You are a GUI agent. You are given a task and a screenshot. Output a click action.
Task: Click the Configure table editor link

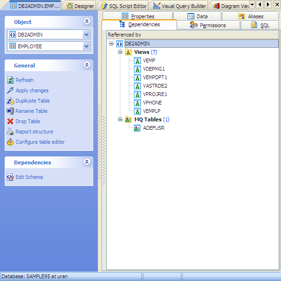click(x=40, y=142)
